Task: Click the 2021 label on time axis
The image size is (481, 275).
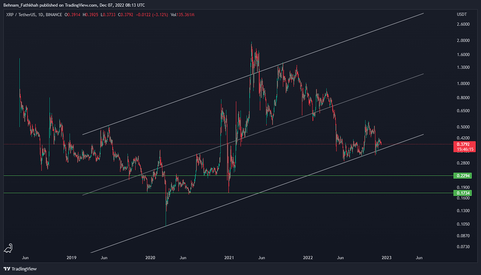Action: tap(229, 258)
